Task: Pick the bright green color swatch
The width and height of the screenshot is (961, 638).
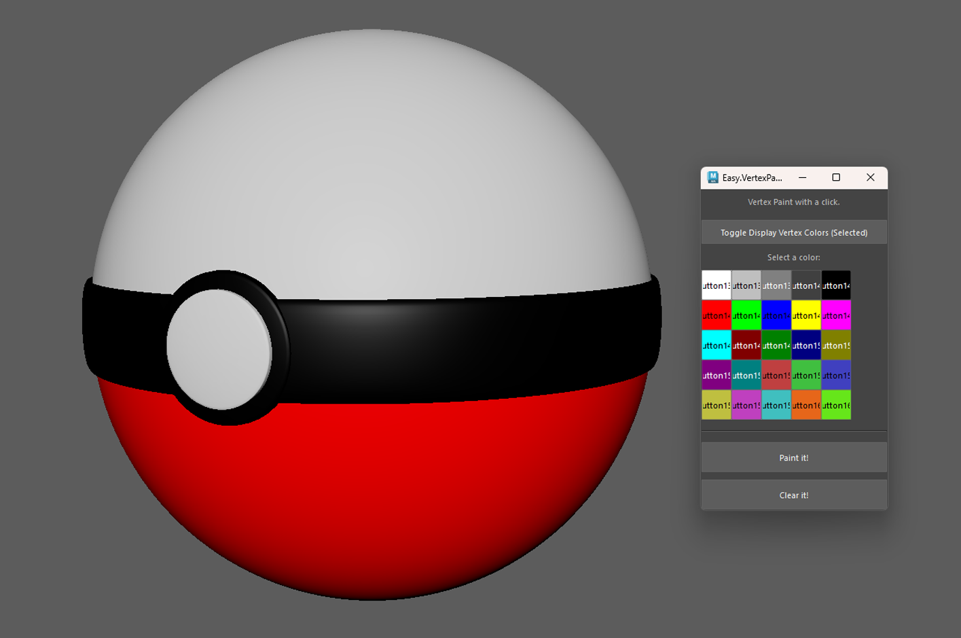Action: (746, 315)
